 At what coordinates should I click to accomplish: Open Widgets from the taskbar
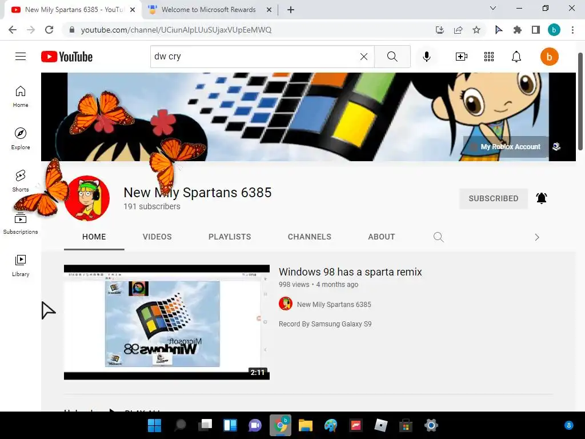pos(230,425)
